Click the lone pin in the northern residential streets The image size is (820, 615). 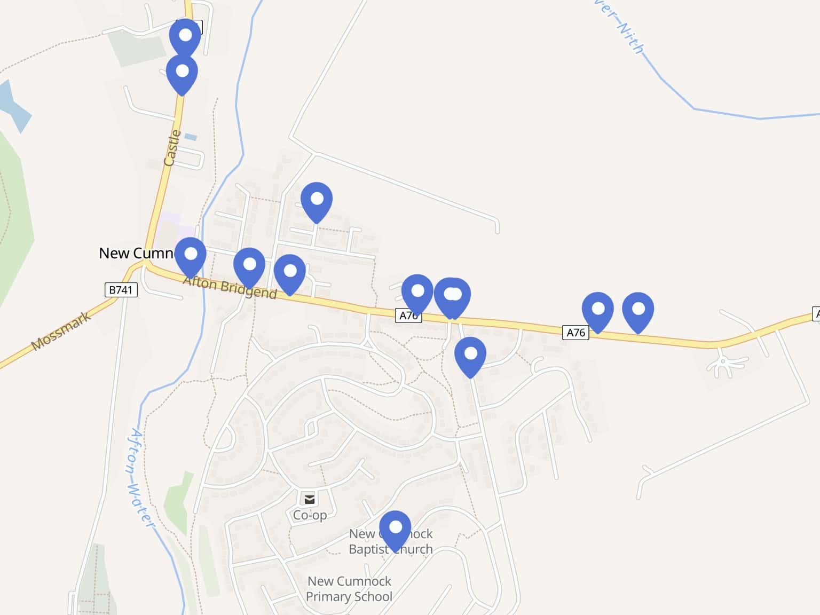(x=317, y=201)
